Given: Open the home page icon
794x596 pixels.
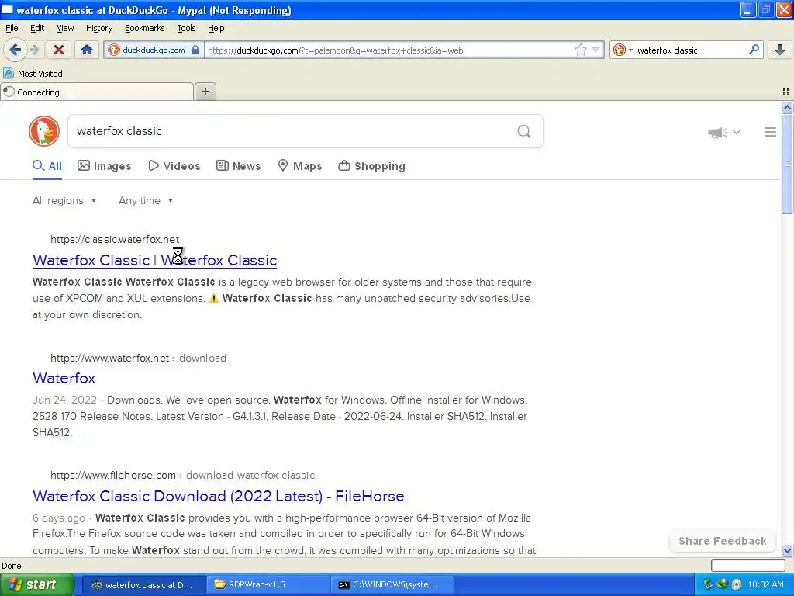Looking at the screenshot, I should coord(87,50).
